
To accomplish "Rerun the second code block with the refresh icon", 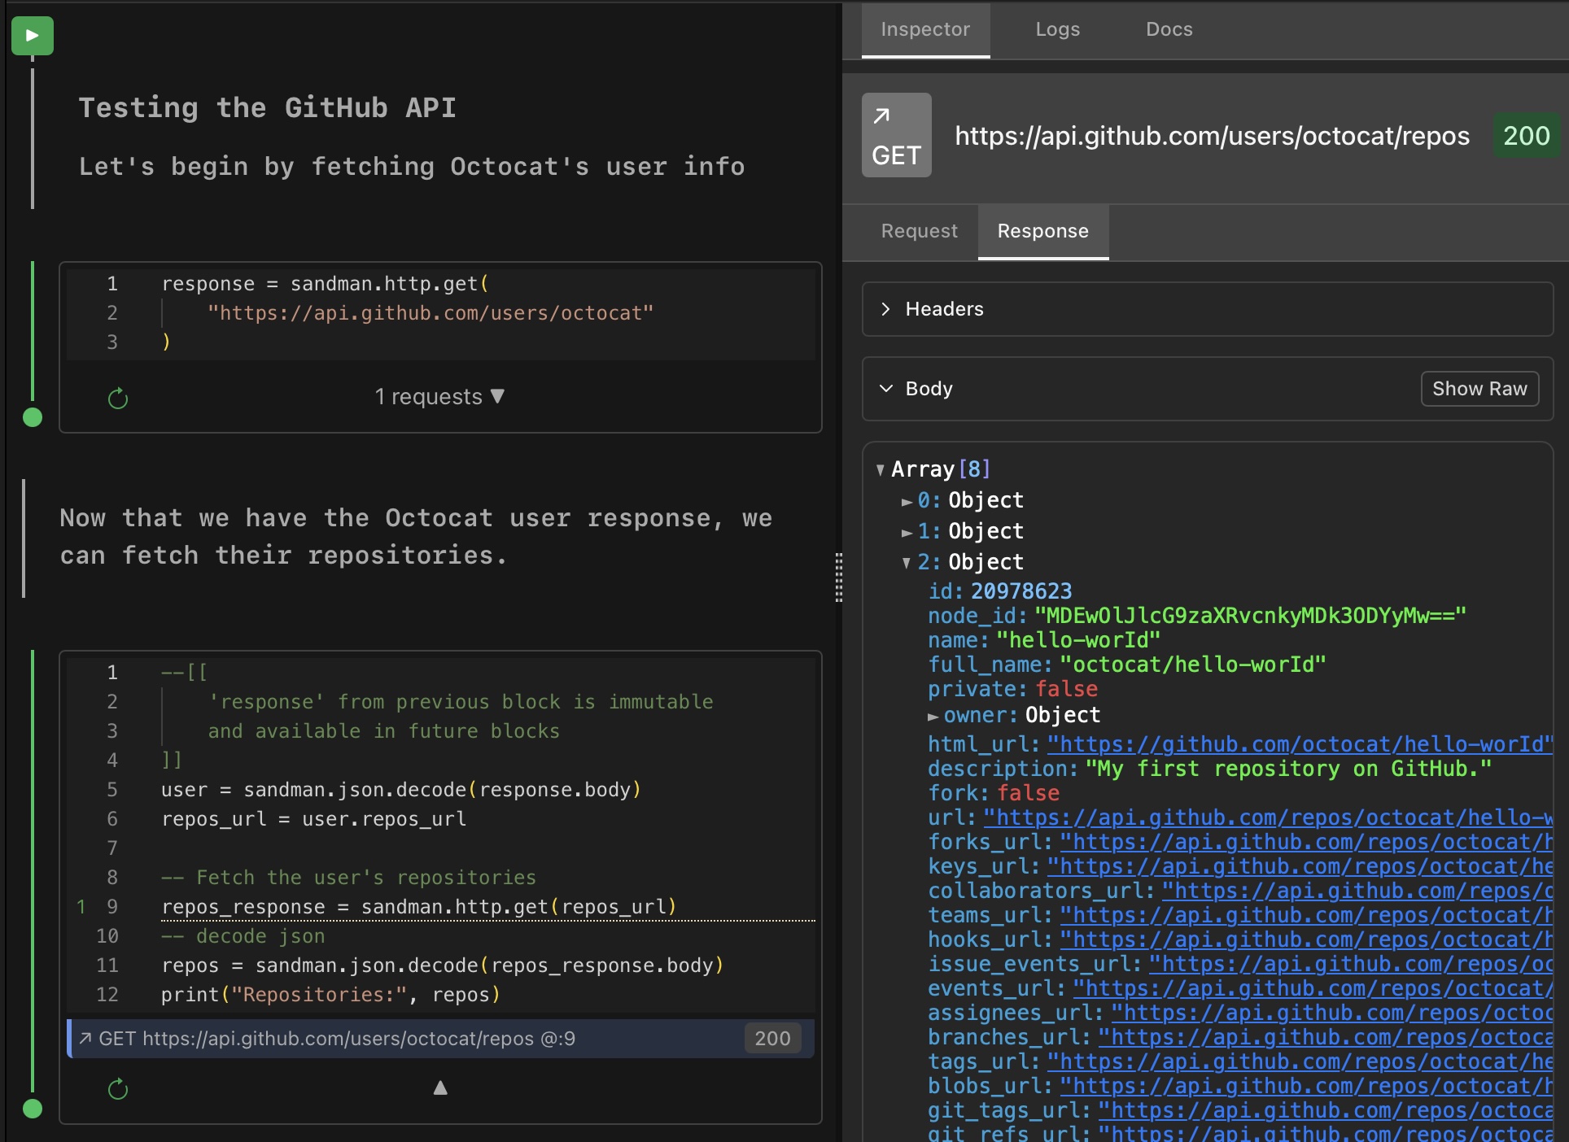I will tap(118, 1089).
